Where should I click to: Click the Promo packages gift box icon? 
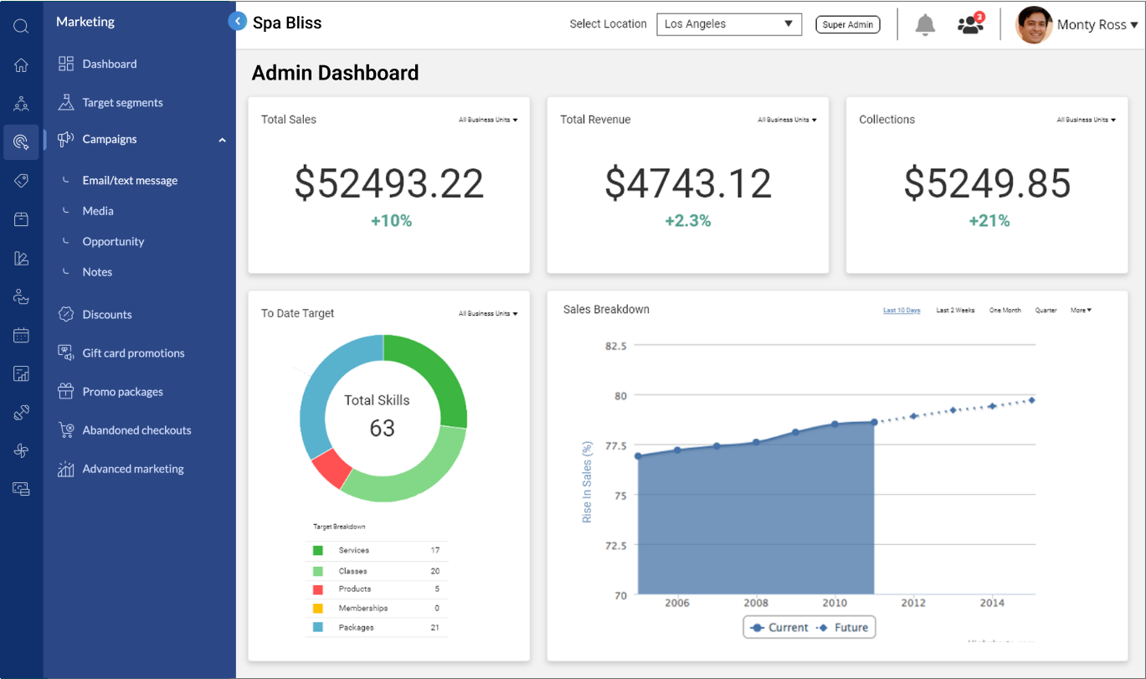point(66,391)
